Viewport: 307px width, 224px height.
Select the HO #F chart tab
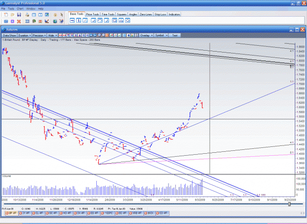(67, 213)
